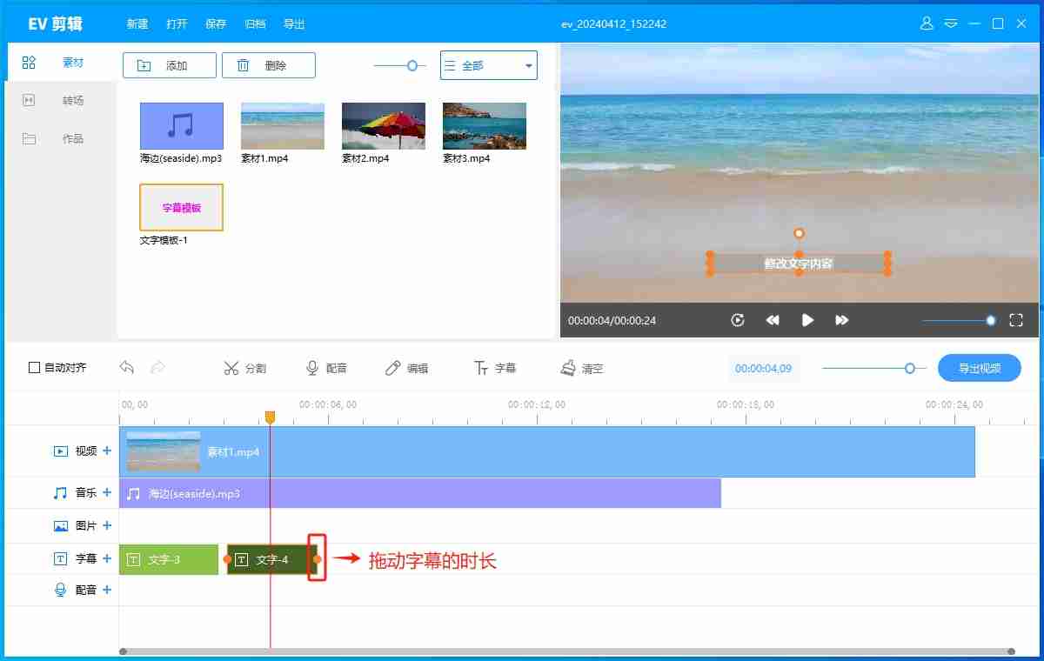Select the 分割 split tool

point(246,367)
